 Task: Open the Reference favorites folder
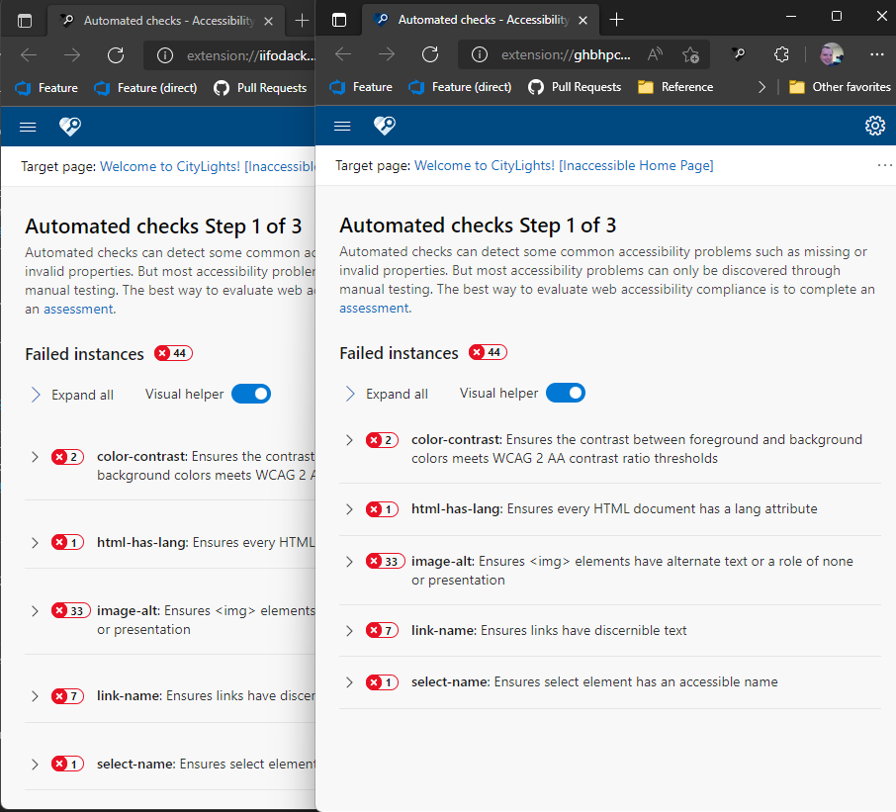pyautogui.click(x=675, y=87)
